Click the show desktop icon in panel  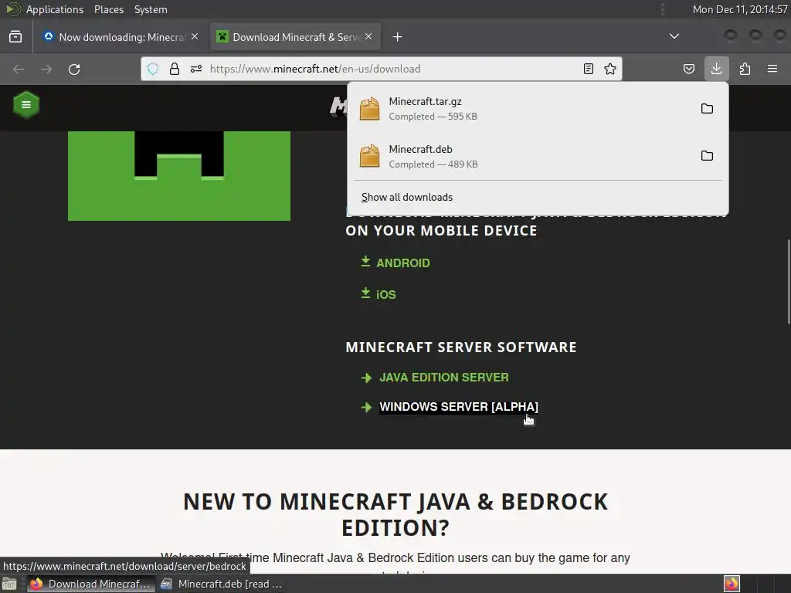(x=9, y=584)
